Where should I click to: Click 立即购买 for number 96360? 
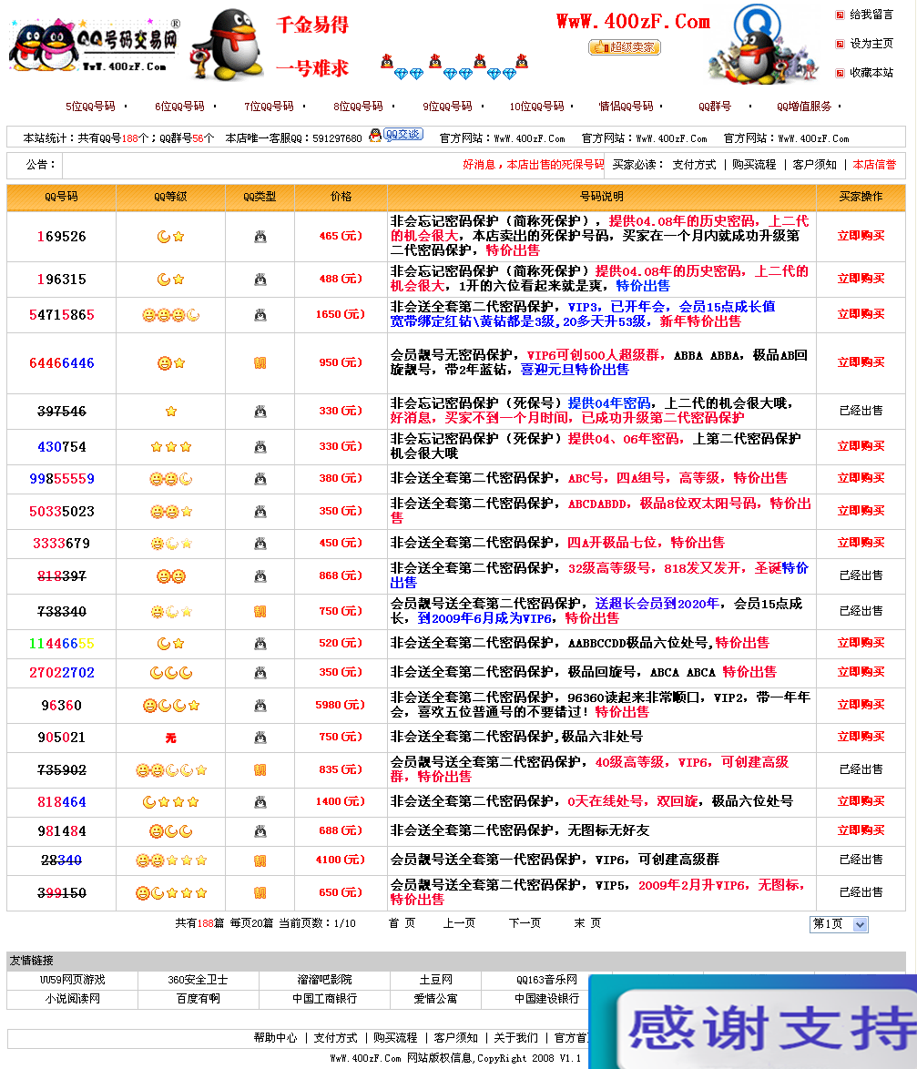tap(861, 705)
